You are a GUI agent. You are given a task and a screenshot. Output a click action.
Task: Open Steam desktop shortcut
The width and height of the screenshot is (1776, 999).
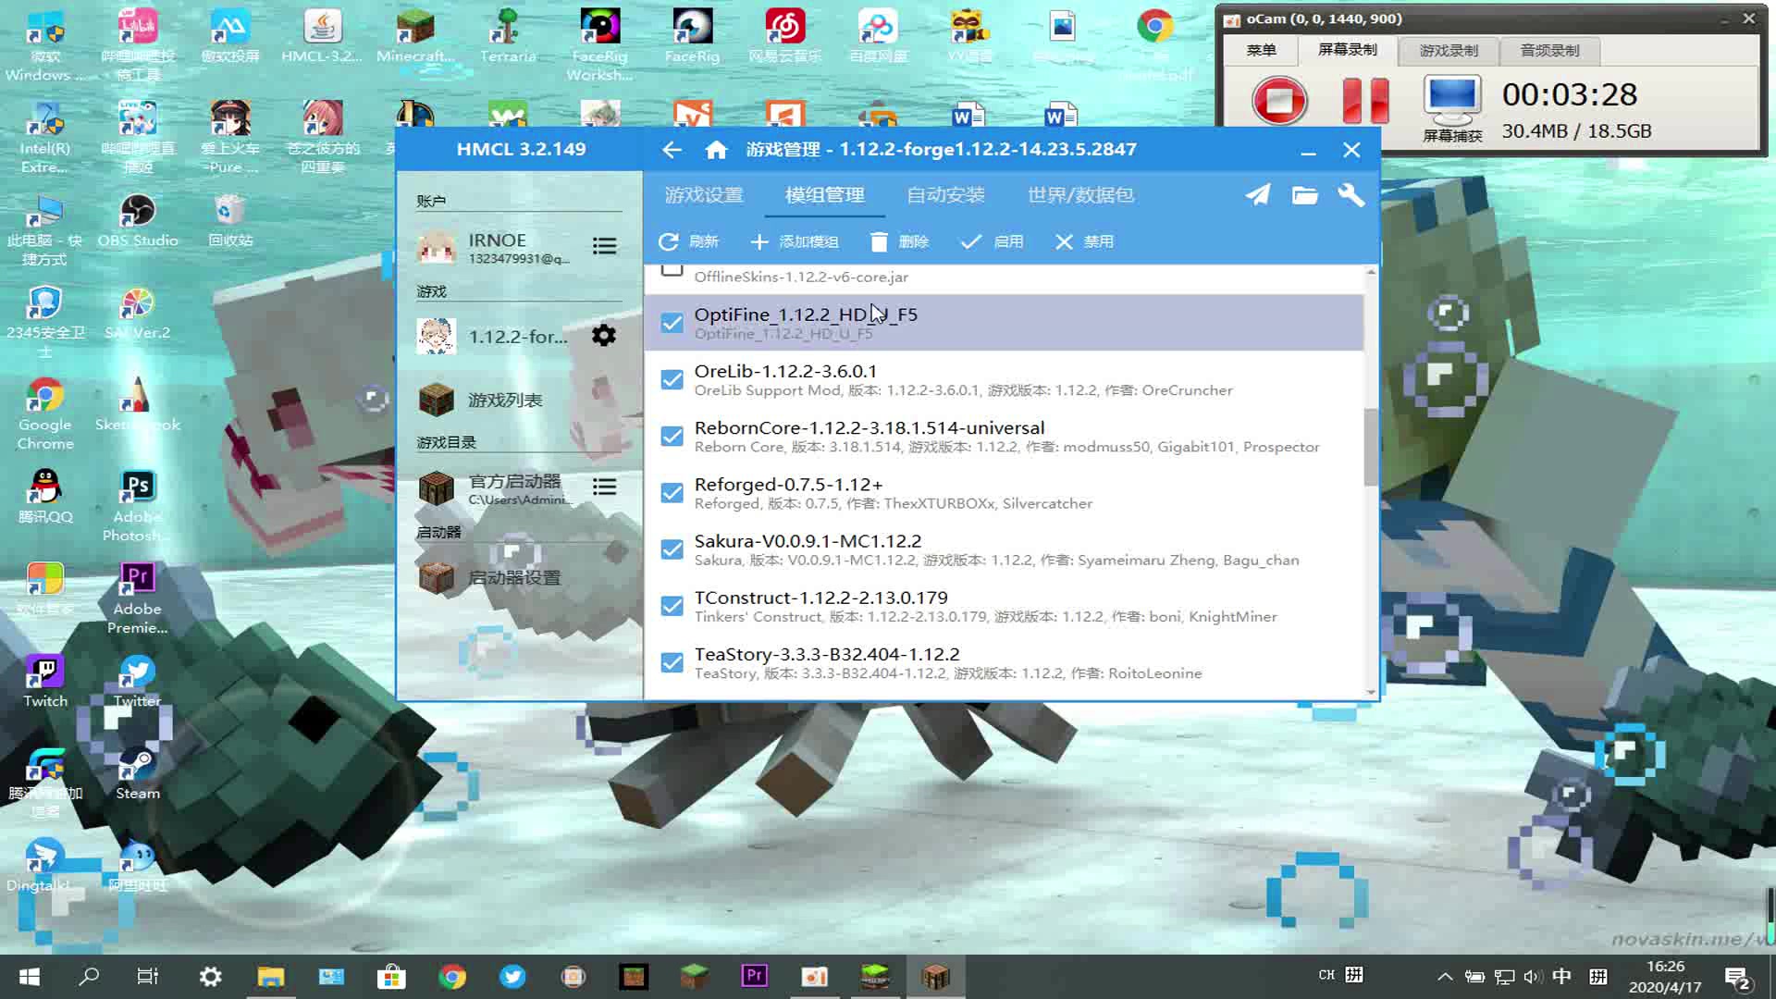click(137, 773)
